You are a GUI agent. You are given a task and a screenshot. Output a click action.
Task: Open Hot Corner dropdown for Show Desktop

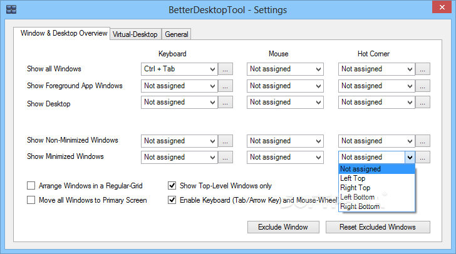376,103
